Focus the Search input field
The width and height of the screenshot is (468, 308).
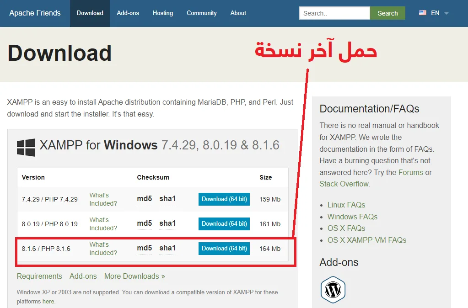coord(334,13)
